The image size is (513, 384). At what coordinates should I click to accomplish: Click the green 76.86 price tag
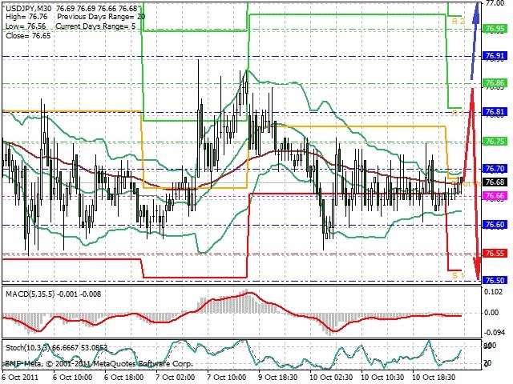pyautogui.click(x=495, y=83)
